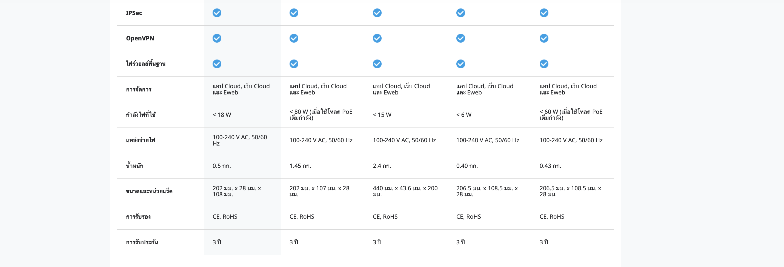Click the OpenVPN checkmark in the second product column
The image size is (784, 267).
(x=294, y=38)
